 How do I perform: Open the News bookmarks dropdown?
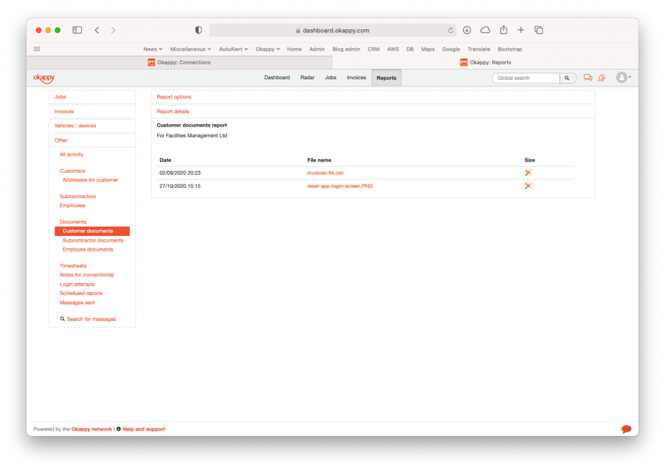(152, 49)
